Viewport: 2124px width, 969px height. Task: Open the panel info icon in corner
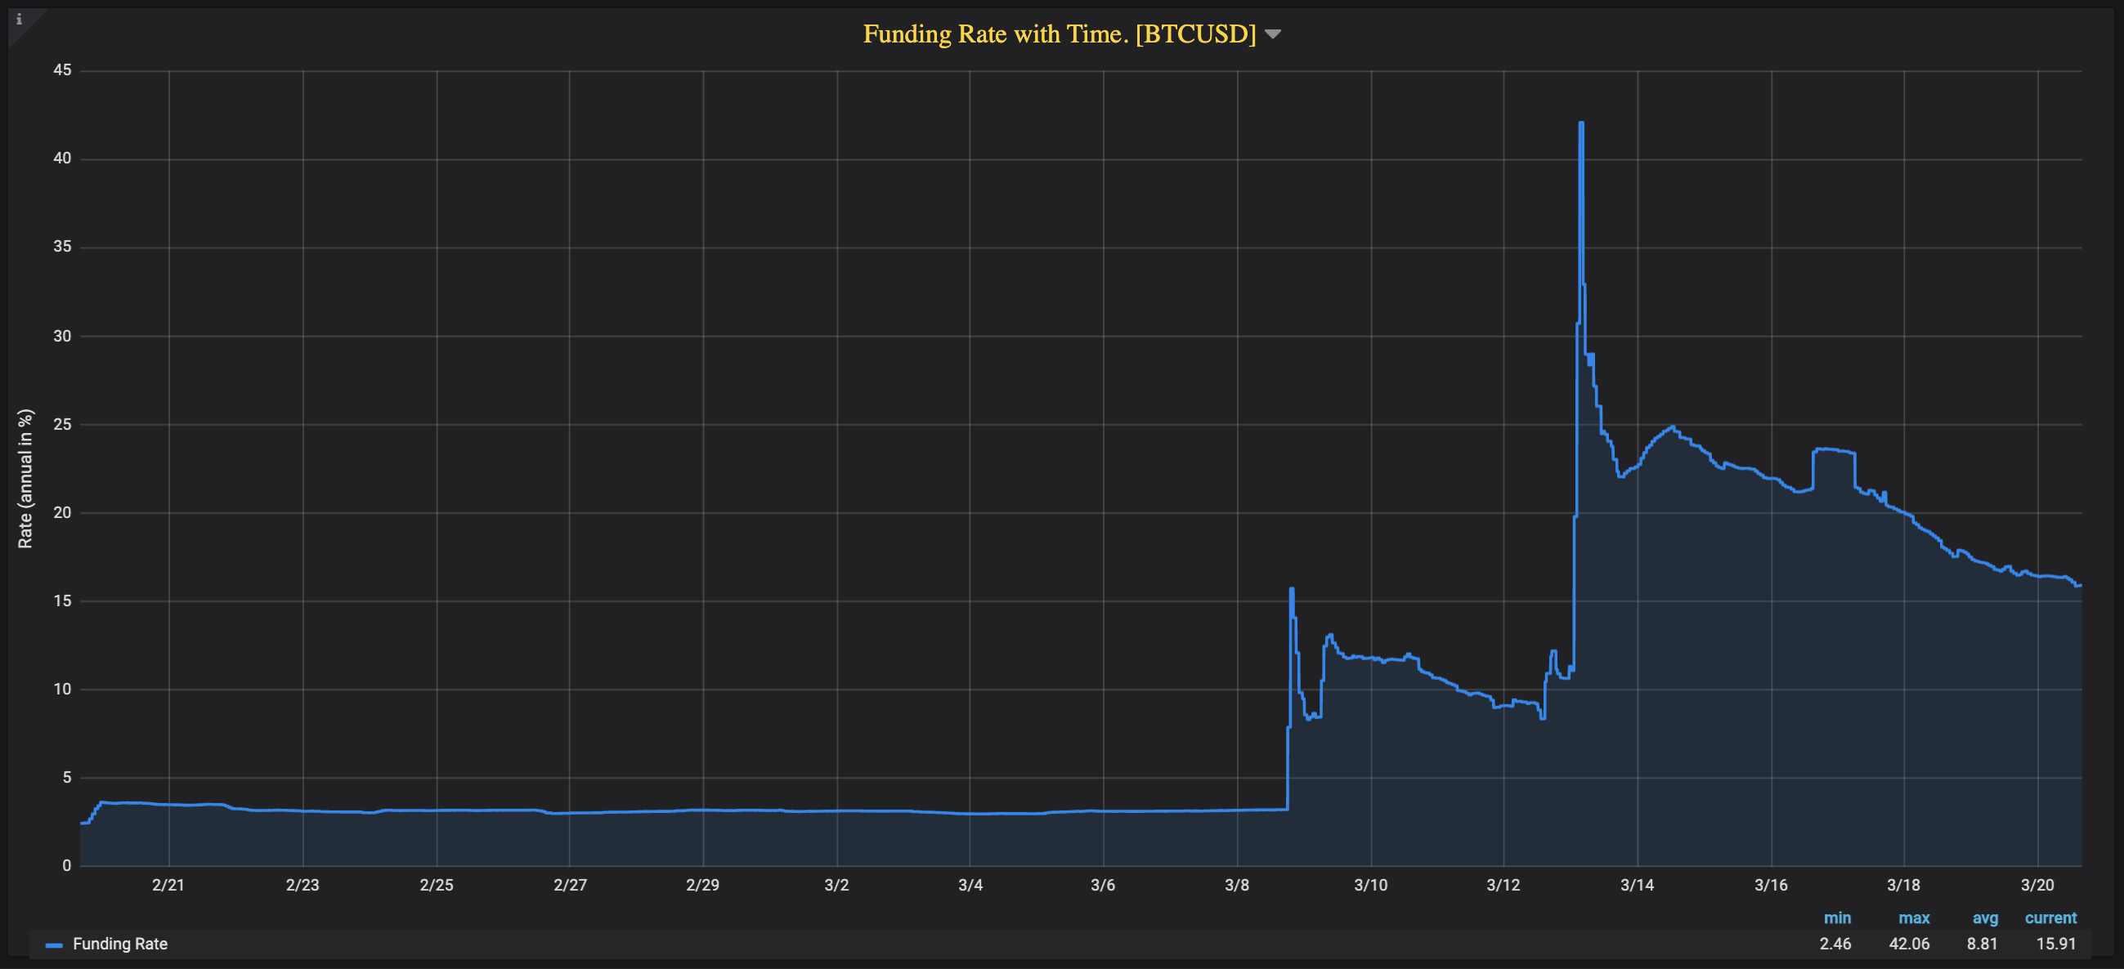coord(19,20)
